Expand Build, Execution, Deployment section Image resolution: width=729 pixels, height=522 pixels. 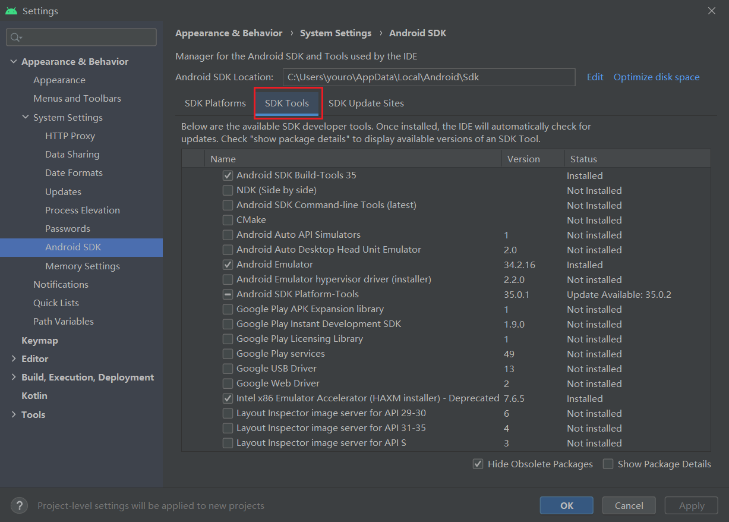tap(14, 377)
